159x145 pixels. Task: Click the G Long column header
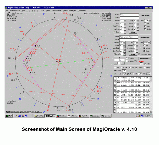click(x=124, y=78)
